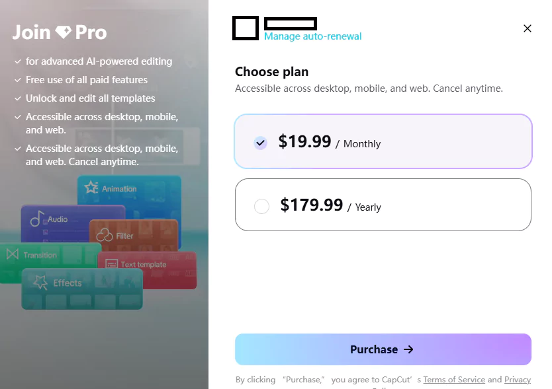This screenshot has width=552, height=389.
Task: Click the profile avatar placeholder
Action: tap(245, 28)
